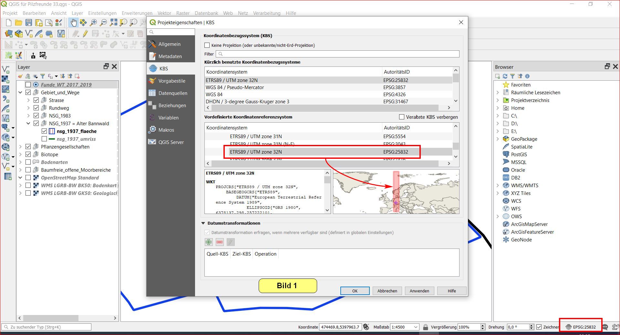Viewport: 620px width, 335px height.
Task: Collapse the Datumstransformationen section
Action: pos(203,223)
